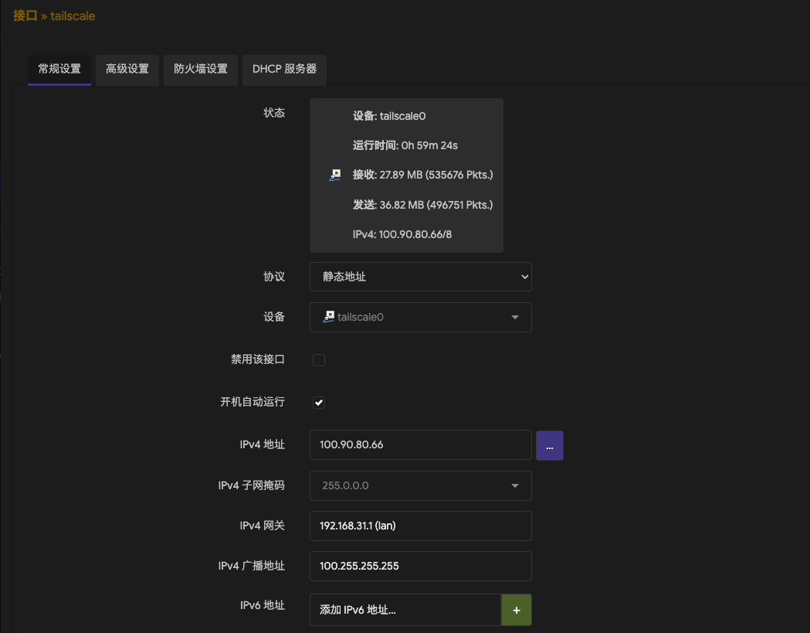Screen dimensions: 810x633
Task: Click the purple "..." button beside IPv4 地址
Action: point(549,445)
